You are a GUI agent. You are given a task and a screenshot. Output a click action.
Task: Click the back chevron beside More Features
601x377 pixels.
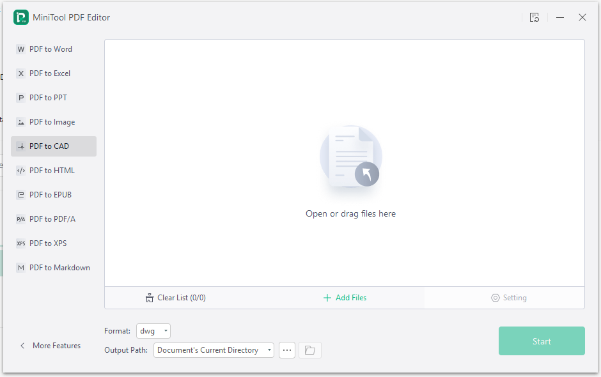point(22,346)
